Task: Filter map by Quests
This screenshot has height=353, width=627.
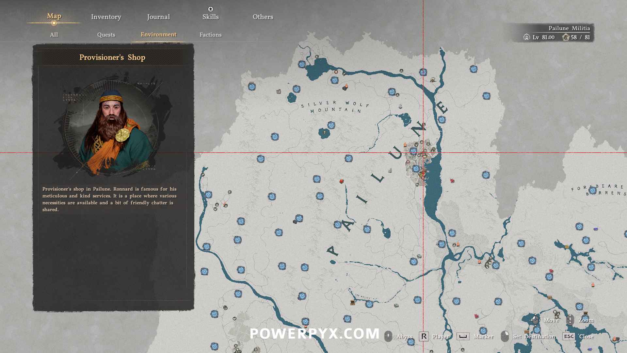Action: (106, 35)
